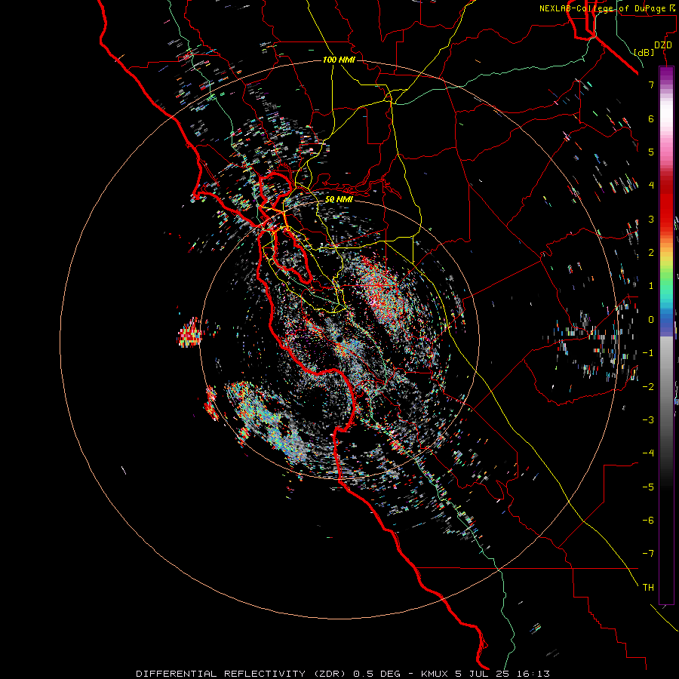Click the -4 value on the legend

pos(648,453)
